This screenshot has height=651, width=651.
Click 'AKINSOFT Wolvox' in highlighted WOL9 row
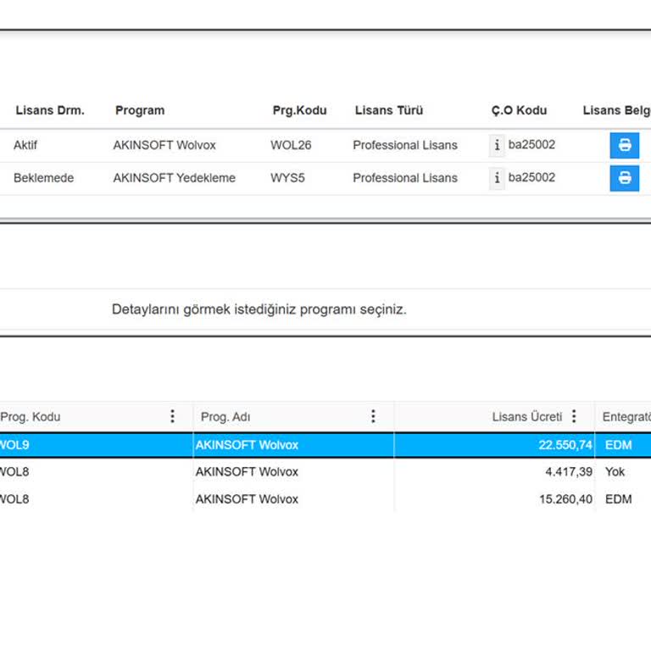(x=247, y=445)
